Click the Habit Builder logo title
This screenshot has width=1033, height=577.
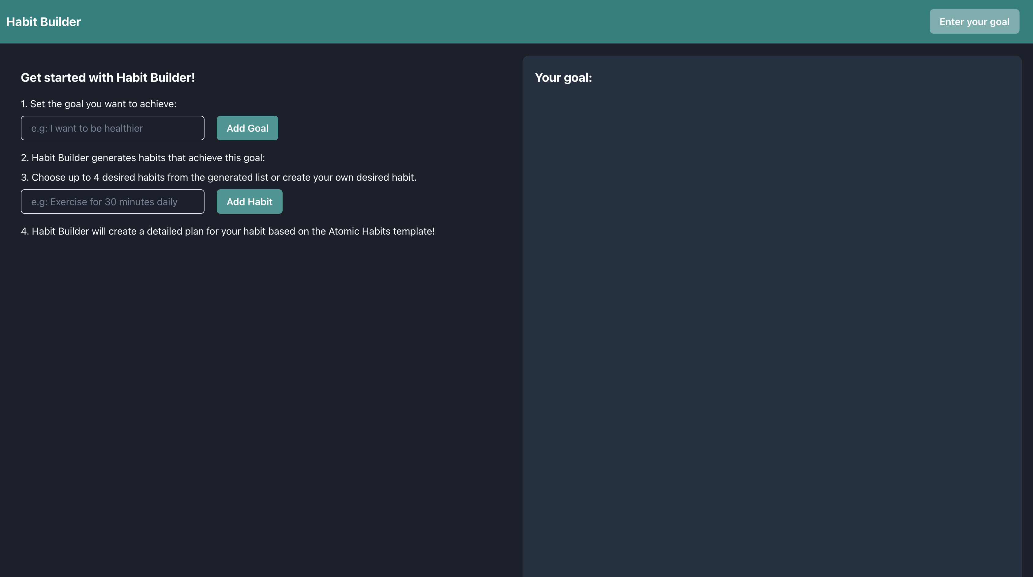tap(43, 22)
